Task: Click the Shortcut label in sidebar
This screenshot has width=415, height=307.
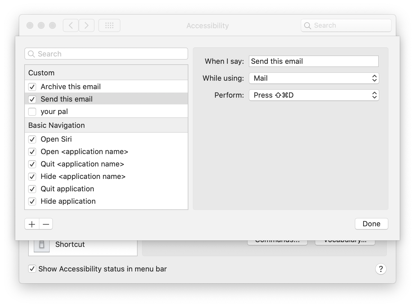Action: pos(70,244)
